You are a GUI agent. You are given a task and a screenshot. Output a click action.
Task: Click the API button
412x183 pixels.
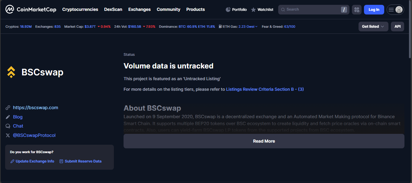tap(398, 27)
